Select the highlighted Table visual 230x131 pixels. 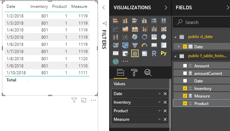coord(135,53)
